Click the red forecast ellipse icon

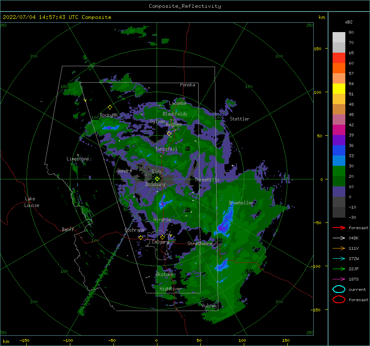click(x=339, y=300)
